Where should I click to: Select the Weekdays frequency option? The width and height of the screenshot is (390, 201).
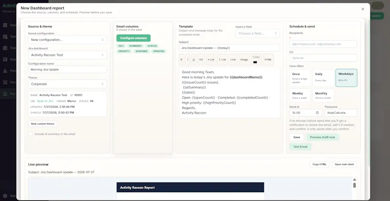pos(346,78)
